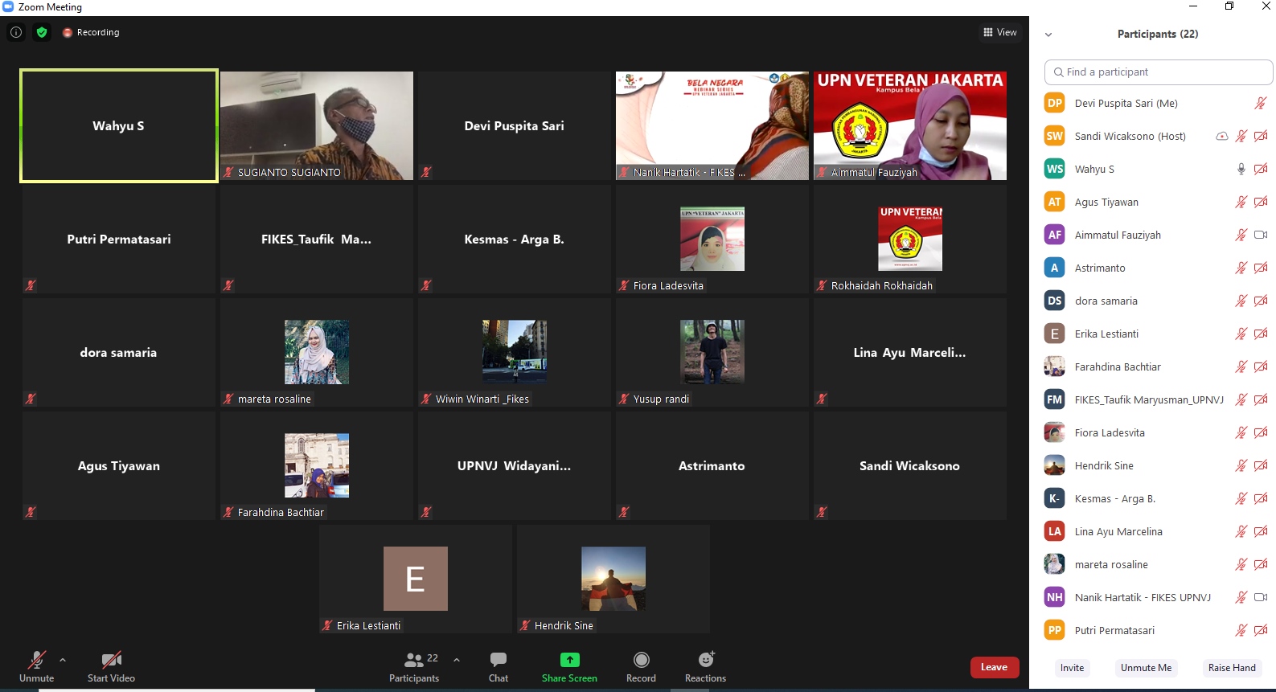Click the Share Screen icon
1276x692 pixels.
569,660
